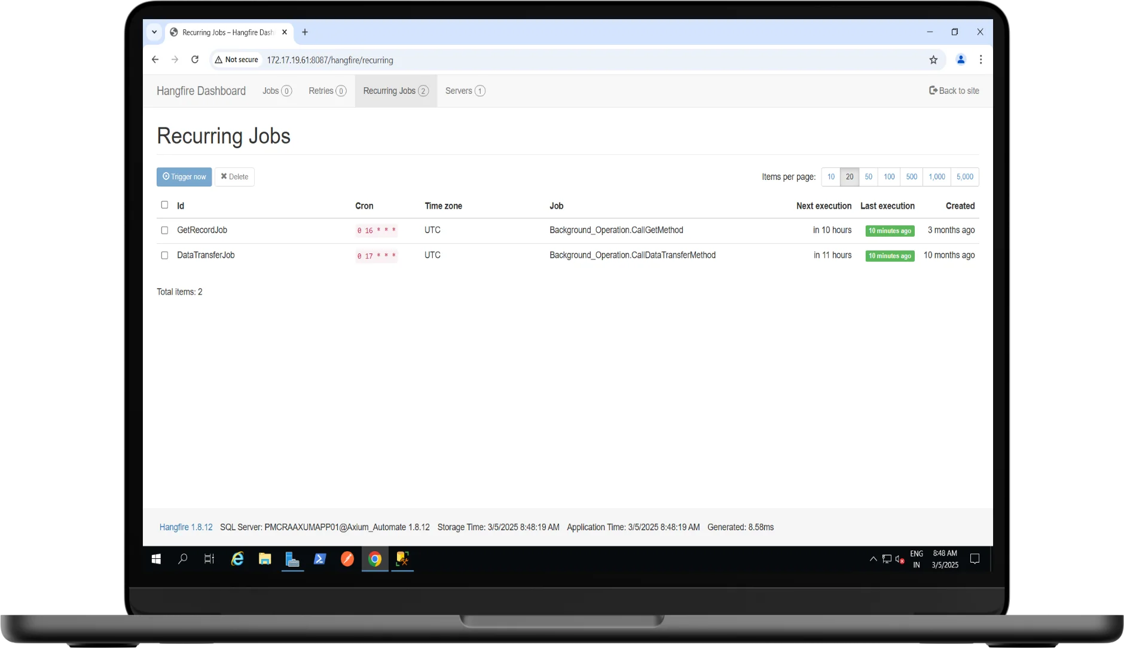This screenshot has height=648, width=1124.
Task: Open the Chrome profile icon
Action: coord(961,60)
